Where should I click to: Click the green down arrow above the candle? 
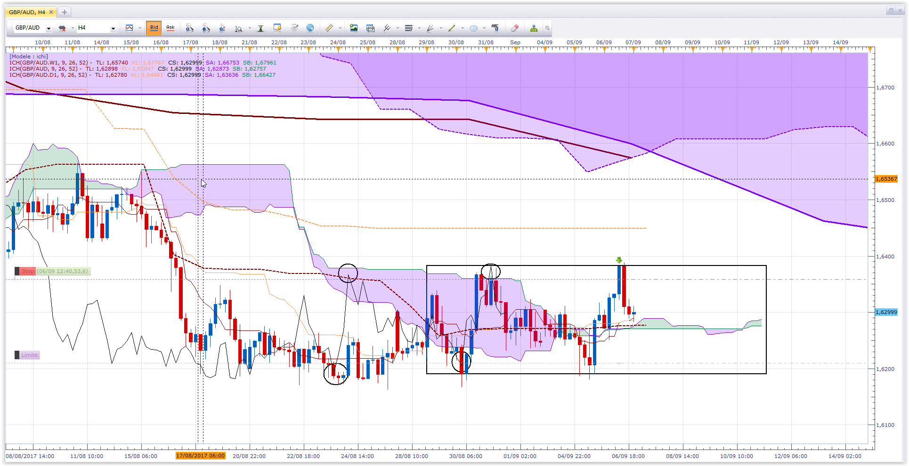pos(619,260)
